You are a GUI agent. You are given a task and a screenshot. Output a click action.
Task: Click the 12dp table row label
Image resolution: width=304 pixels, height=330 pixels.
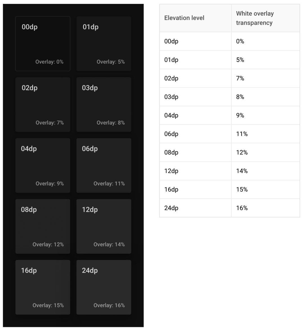click(x=171, y=171)
